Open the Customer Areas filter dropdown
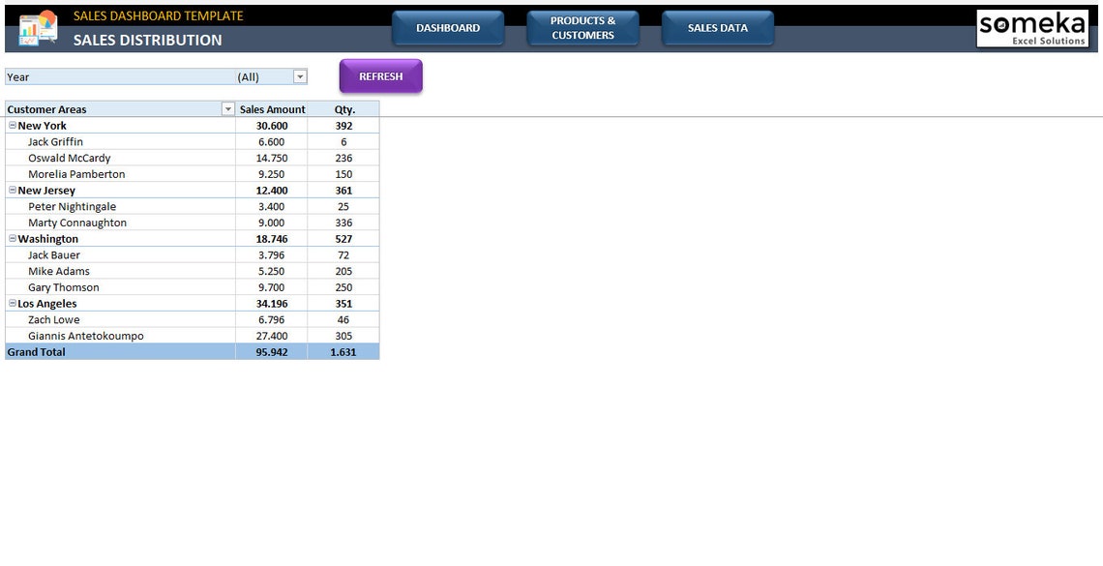This screenshot has width=1103, height=566. 228,108
